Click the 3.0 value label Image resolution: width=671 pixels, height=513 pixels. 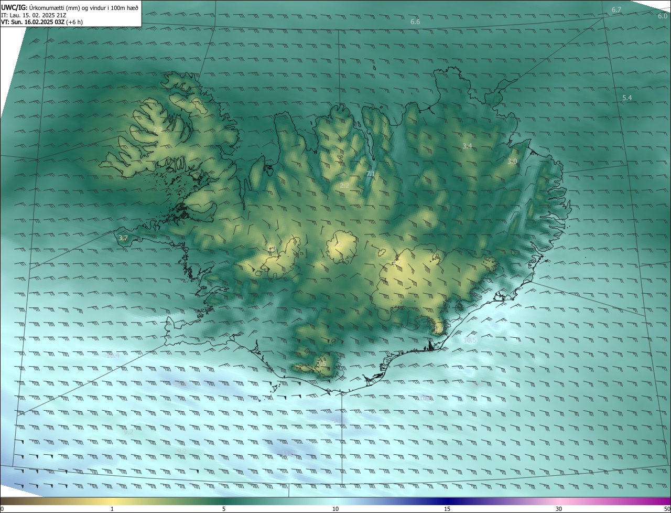click(x=512, y=162)
